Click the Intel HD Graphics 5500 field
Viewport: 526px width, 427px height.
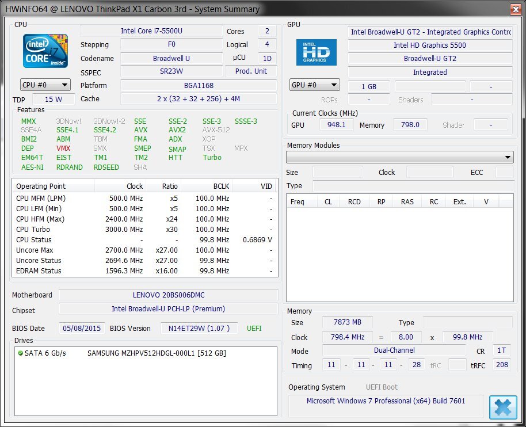click(429, 45)
